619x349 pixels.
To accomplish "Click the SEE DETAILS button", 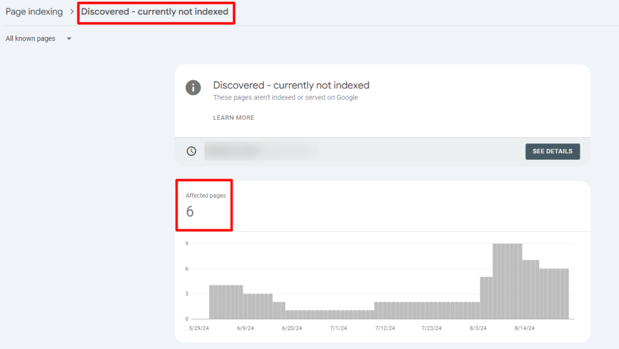I will (x=553, y=152).
